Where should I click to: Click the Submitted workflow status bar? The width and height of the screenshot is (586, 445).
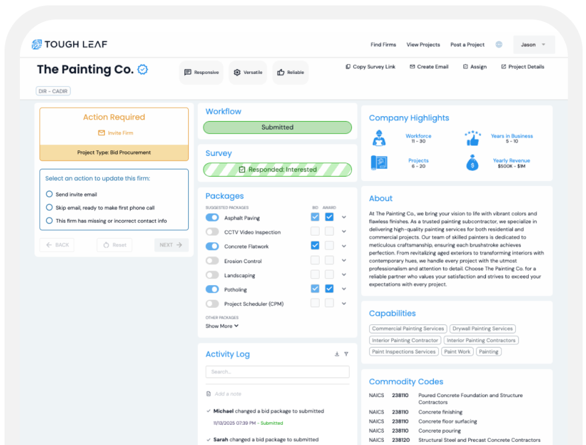tap(277, 127)
